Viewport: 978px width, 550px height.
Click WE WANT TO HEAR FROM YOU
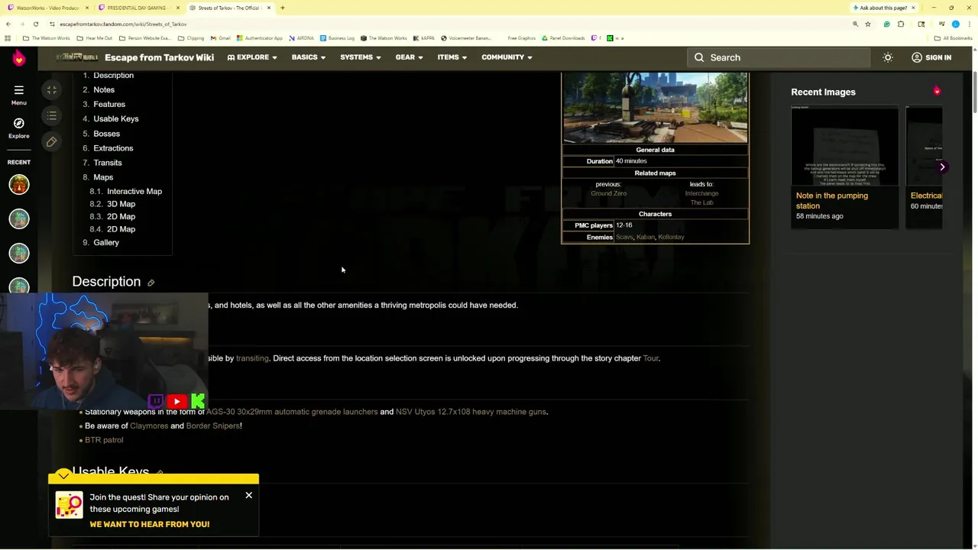pos(149,524)
